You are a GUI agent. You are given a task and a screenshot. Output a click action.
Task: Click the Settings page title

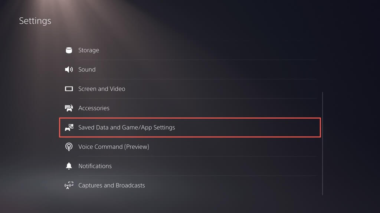35,21
